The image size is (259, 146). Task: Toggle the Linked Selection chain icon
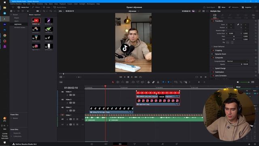[x=153, y=82]
